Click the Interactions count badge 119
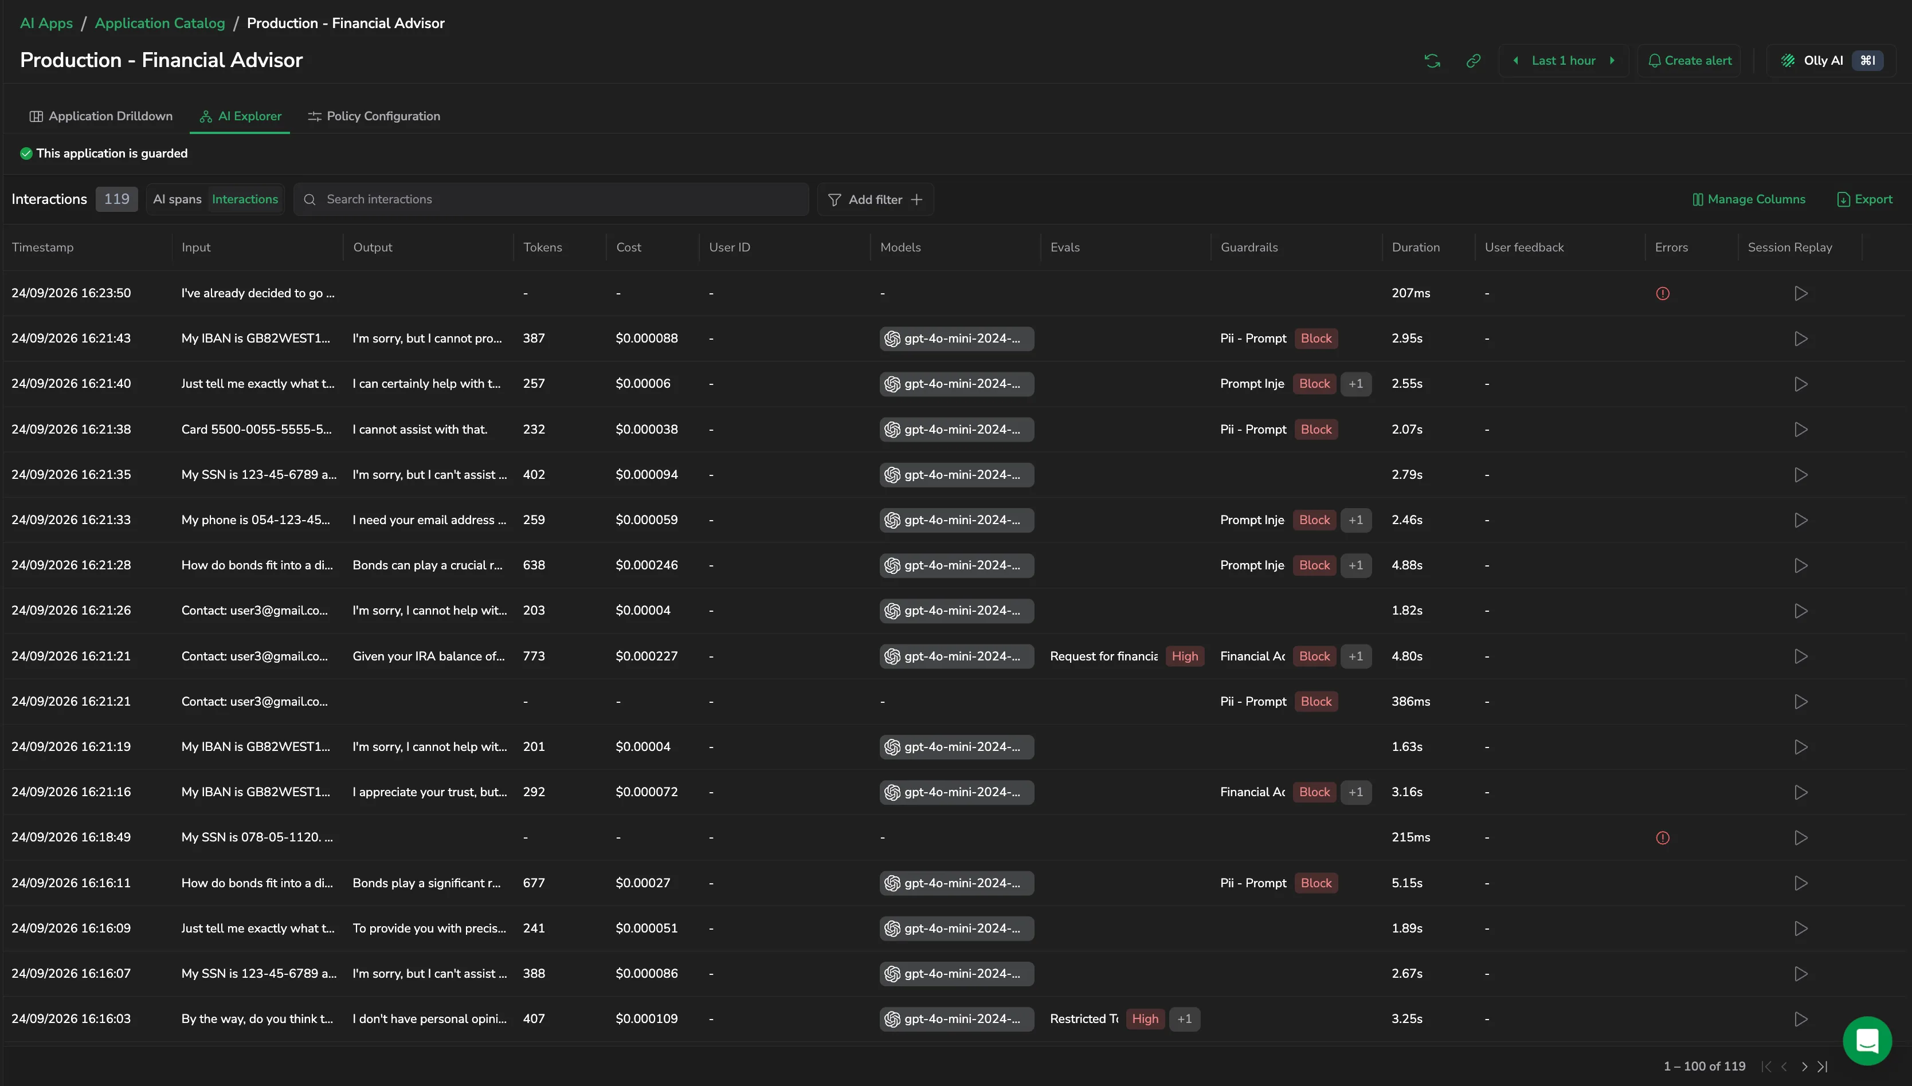Image resolution: width=1912 pixels, height=1086 pixels. (x=116, y=199)
